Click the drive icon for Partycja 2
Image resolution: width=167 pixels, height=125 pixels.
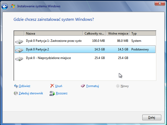coord(19,50)
